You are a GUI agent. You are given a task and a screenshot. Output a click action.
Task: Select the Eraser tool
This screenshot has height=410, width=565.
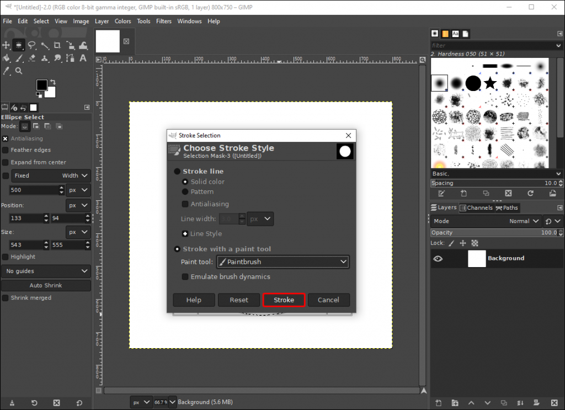coord(31,58)
